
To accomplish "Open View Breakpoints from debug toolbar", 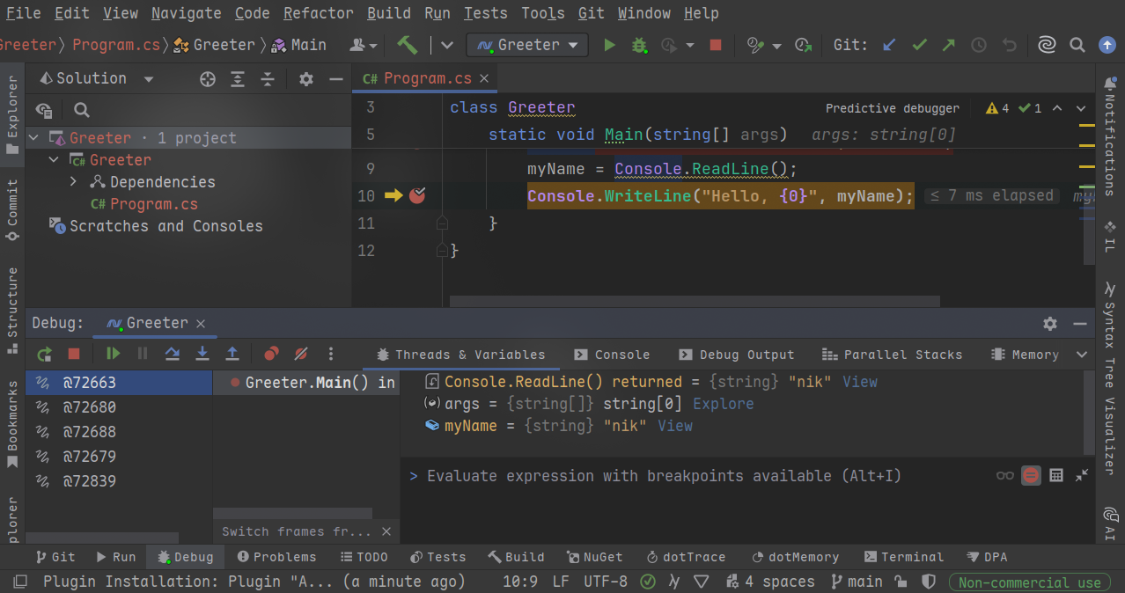I will click(x=271, y=354).
